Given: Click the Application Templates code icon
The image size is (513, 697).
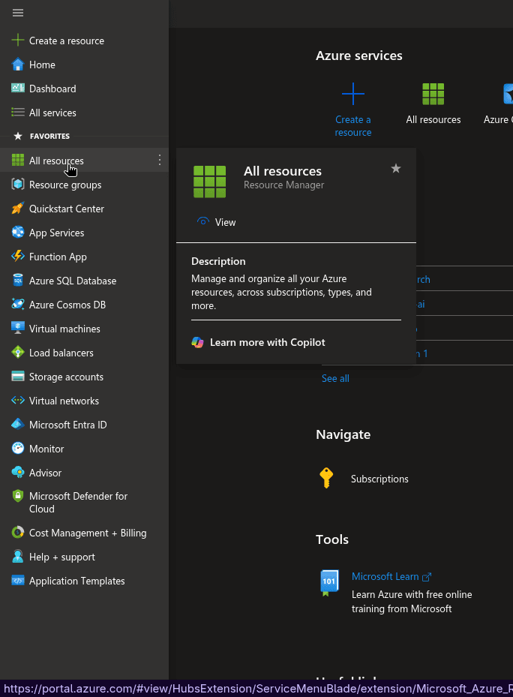Looking at the screenshot, I should tap(18, 580).
